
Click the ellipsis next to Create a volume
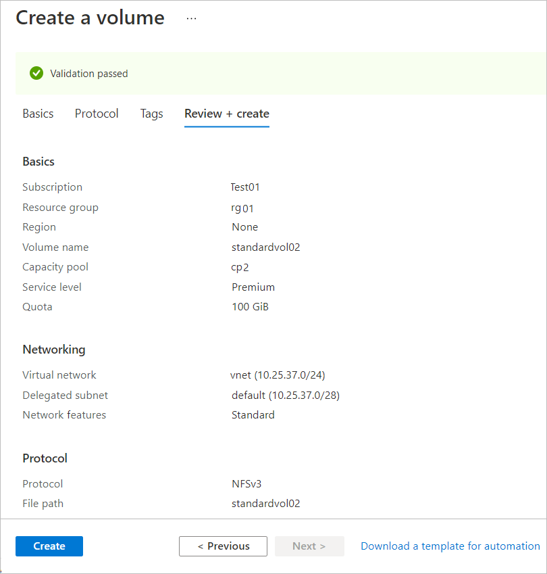tap(191, 18)
